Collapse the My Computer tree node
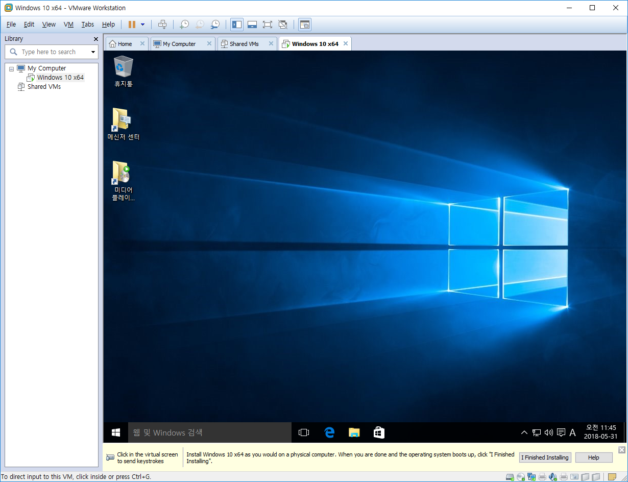This screenshot has width=628, height=482. point(11,68)
